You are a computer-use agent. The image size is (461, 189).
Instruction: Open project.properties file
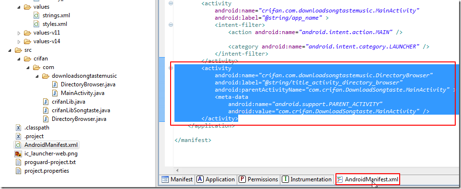pos(46,171)
